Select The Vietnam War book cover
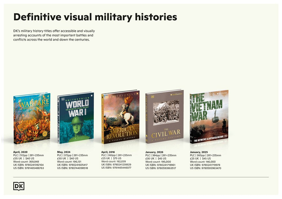Viewport: 282px width, 199px height. click(209, 117)
